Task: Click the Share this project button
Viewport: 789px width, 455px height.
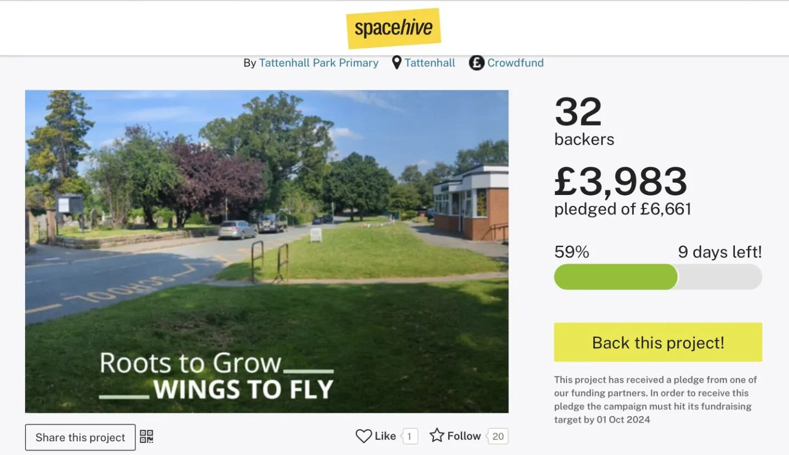Action: point(80,437)
